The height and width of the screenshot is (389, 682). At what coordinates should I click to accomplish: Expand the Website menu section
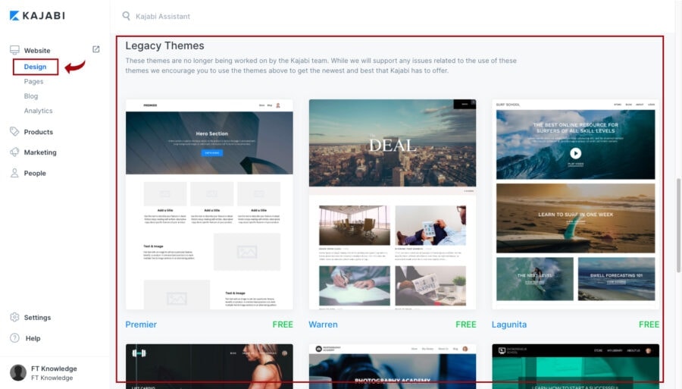tap(36, 51)
